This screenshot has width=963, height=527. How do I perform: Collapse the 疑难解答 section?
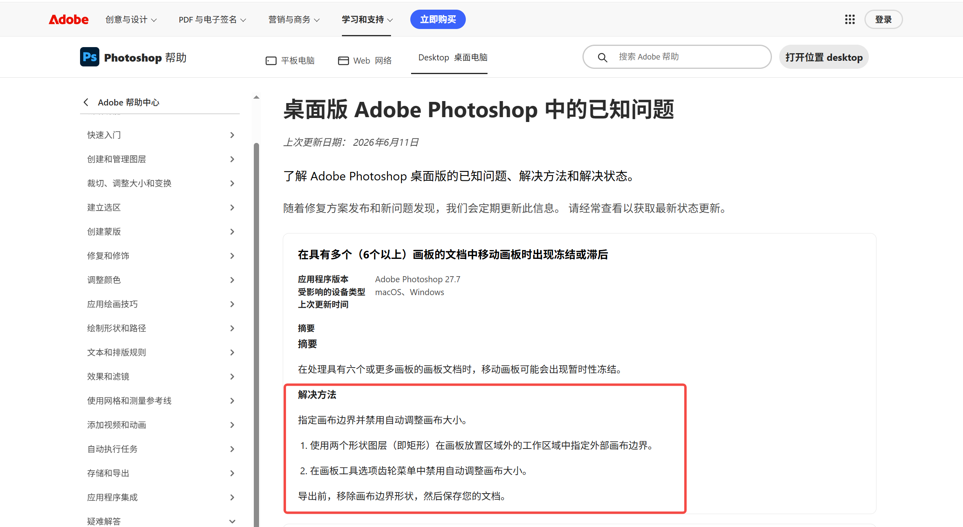160,521
